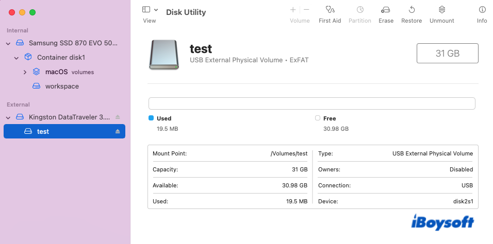Screen dimensions: 493x244
Task: Run First Aid on the volume
Action: pos(330,10)
